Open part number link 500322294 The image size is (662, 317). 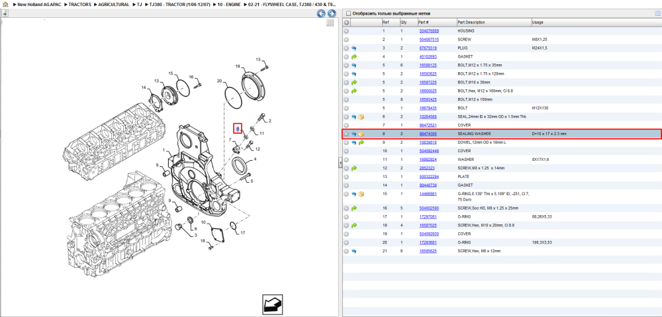[x=429, y=177]
